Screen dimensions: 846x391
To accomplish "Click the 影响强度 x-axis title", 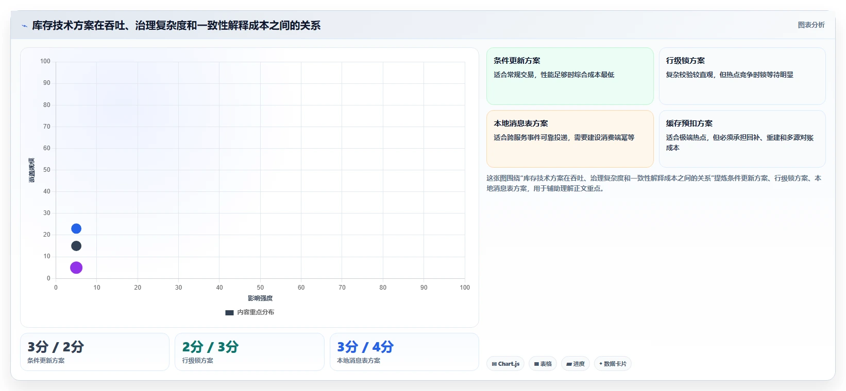I will pos(260,298).
